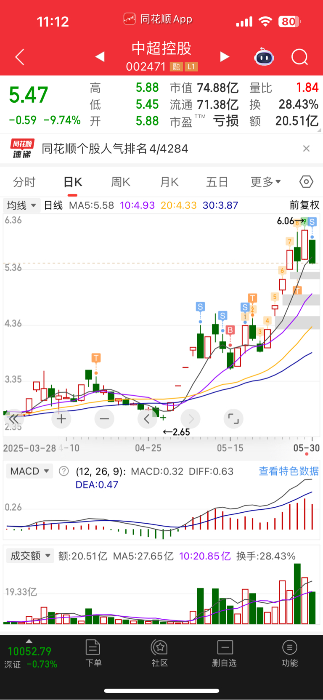Image resolution: width=323 pixels, height=700 pixels.
Task: Tap DEA:0.47 value
Action: 97,485
